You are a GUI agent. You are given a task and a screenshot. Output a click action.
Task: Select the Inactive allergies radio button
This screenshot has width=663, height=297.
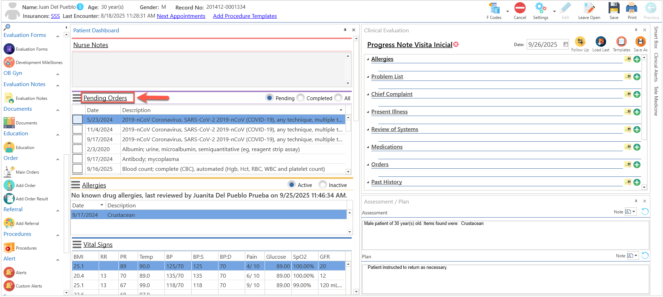click(322, 185)
